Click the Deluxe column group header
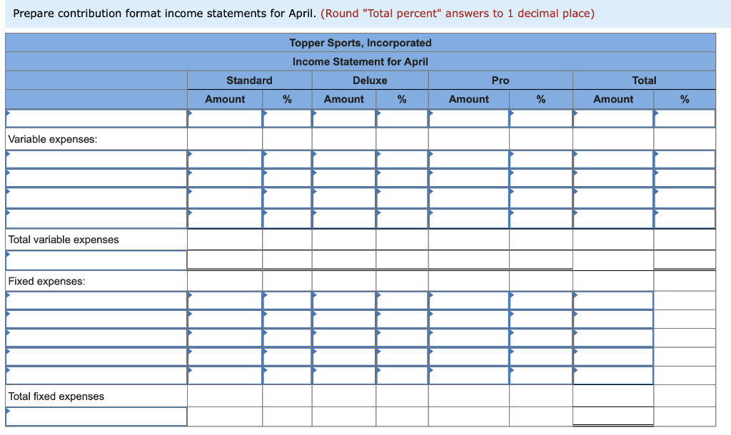 click(x=370, y=81)
